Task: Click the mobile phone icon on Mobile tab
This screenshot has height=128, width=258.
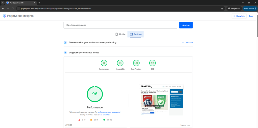Action: [116, 34]
